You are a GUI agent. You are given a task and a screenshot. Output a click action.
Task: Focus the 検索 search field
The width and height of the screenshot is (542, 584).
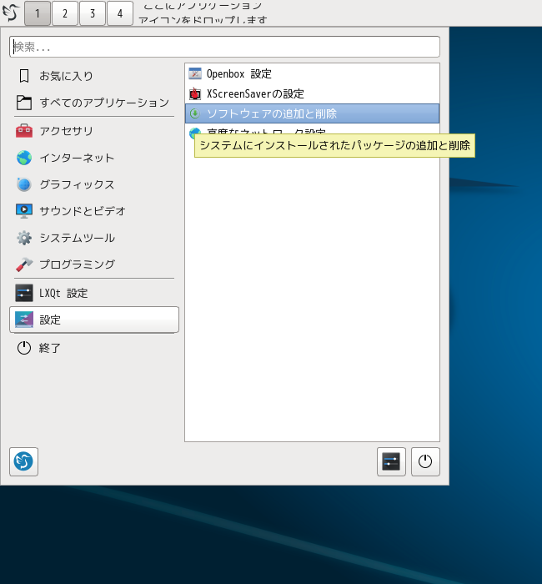click(224, 47)
